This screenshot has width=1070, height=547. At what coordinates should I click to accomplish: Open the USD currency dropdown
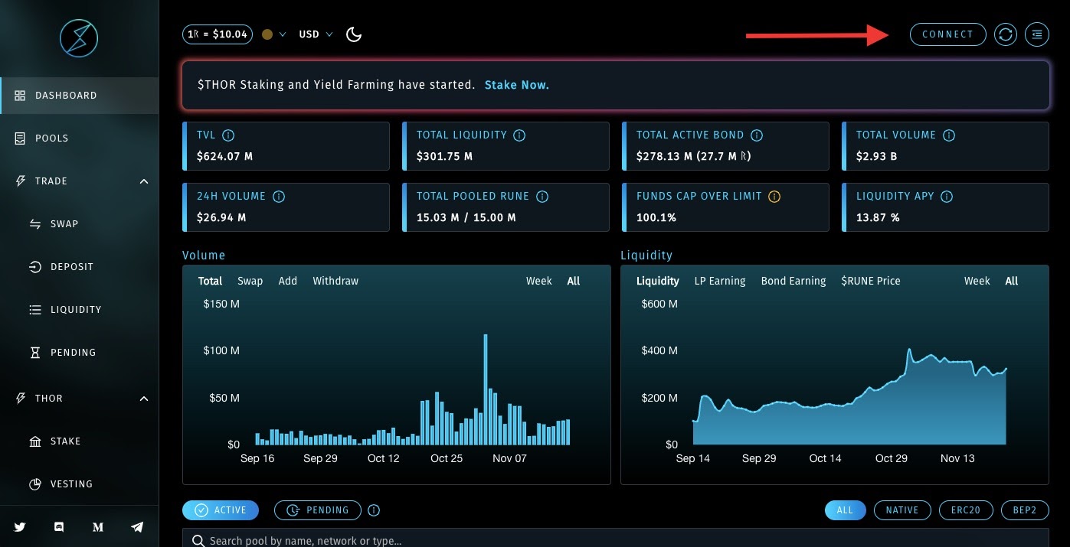tap(316, 34)
